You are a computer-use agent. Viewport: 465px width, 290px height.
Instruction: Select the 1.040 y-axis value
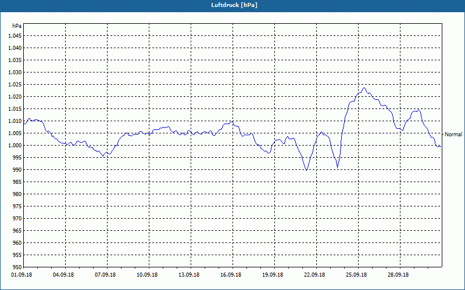pyautogui.click(x=15, y=48)
